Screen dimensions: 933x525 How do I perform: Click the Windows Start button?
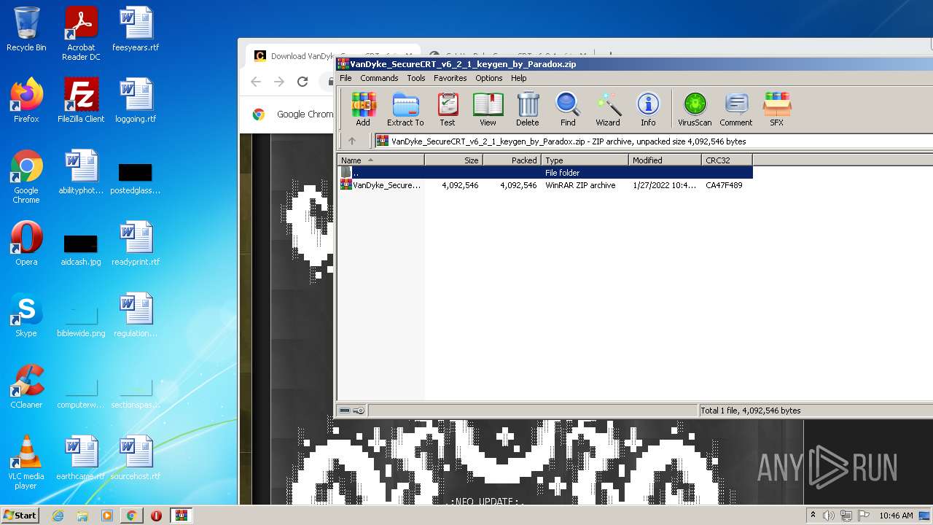20,515
